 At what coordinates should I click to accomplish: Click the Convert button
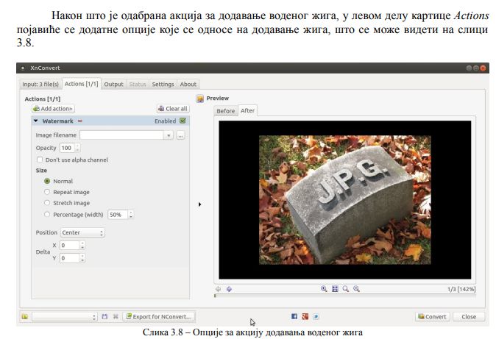click(433, 316)
